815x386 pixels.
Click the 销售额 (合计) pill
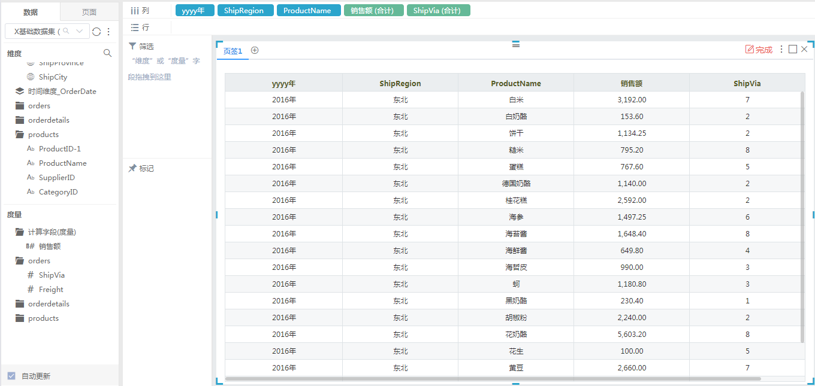coord(374,11)
